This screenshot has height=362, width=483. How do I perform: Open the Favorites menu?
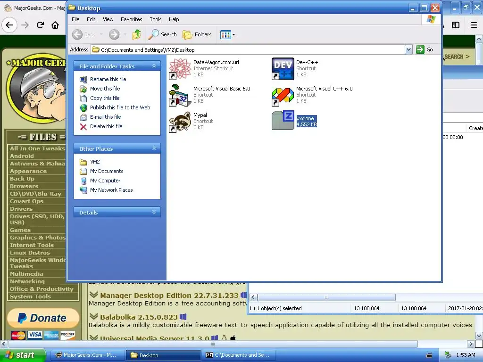pos(132,19)
